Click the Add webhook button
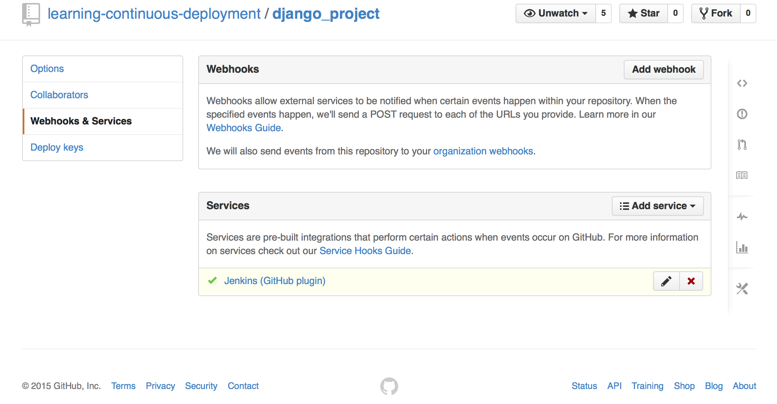777x404 pixels. tap(663, 70)
